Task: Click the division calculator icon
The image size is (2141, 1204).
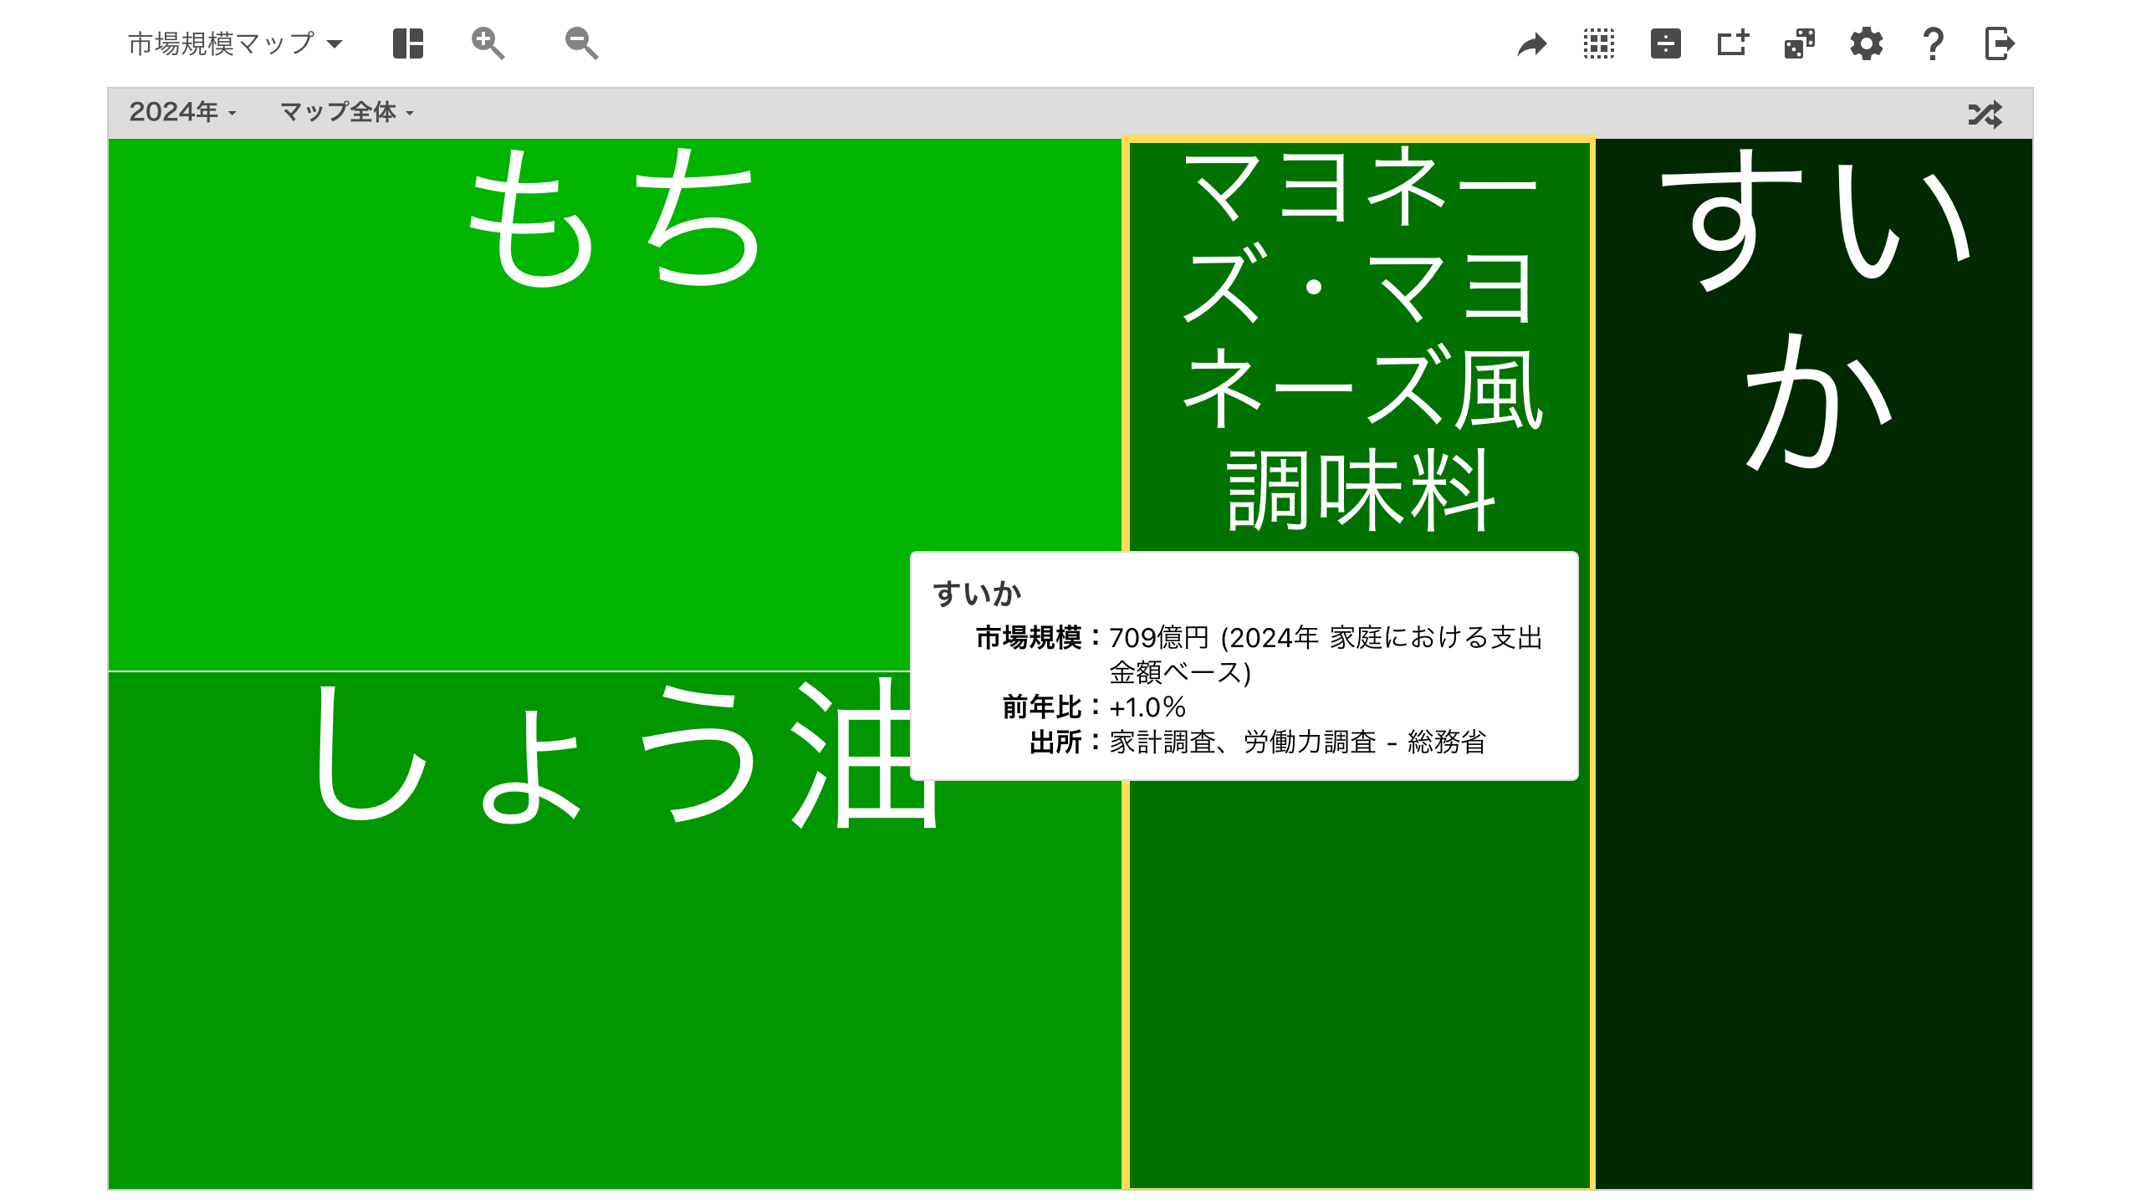Action: pos(1666,43)
